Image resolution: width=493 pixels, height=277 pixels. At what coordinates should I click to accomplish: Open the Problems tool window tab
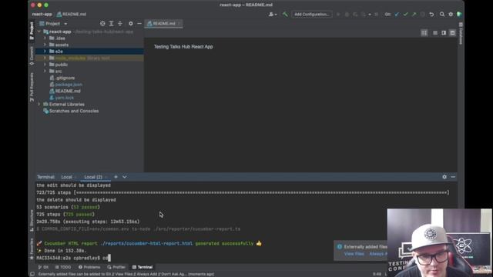coord(89,267)
